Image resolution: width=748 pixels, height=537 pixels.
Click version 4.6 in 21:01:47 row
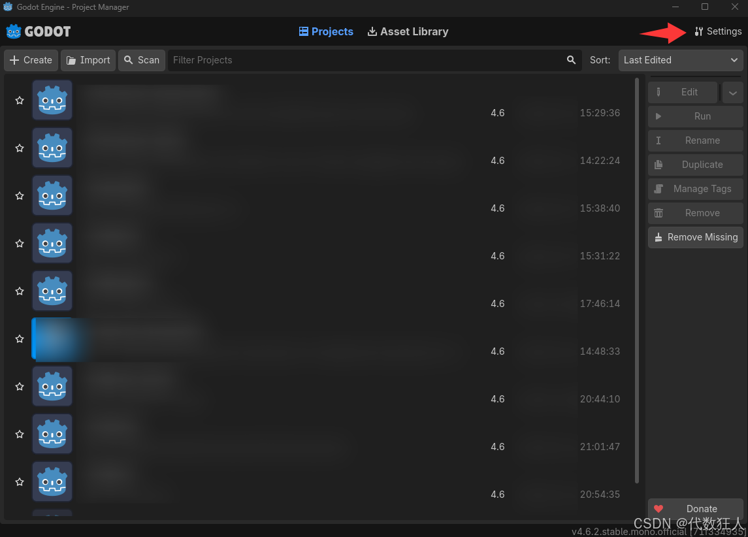coord(498,447)
